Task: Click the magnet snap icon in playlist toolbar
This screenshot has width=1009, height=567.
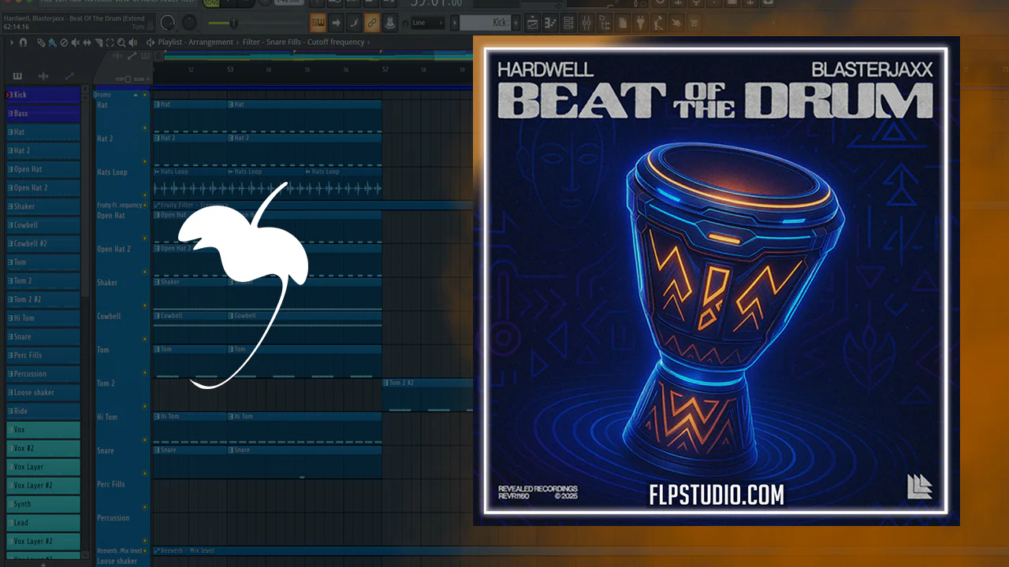Action: pyautogui.click(x=24, y=43)
